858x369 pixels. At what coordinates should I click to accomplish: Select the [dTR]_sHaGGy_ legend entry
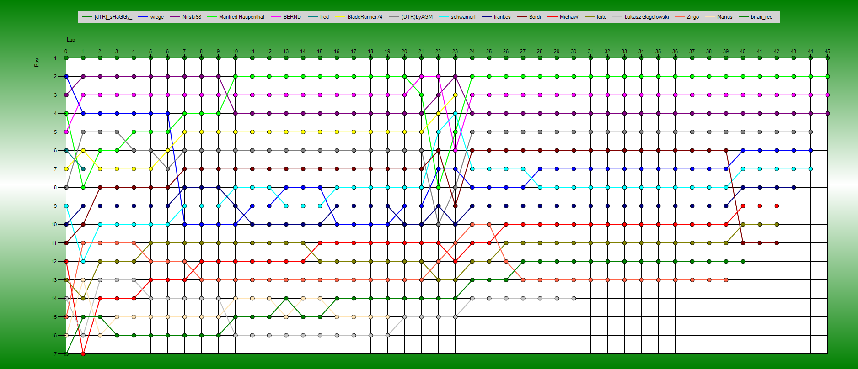(108, 17)
